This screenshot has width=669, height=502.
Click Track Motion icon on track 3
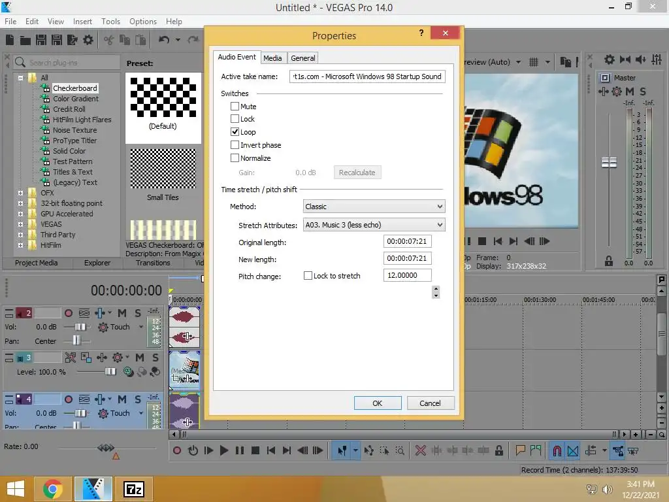click(71, 358)
